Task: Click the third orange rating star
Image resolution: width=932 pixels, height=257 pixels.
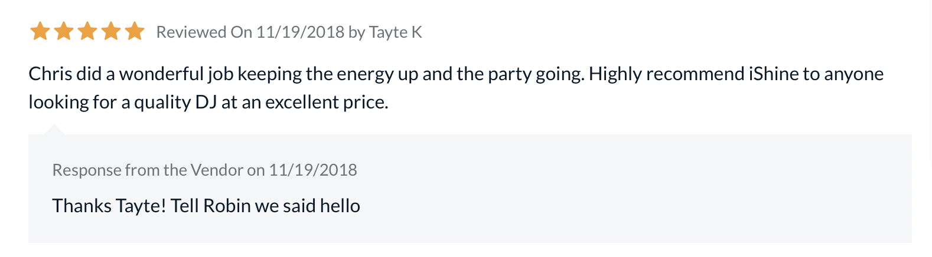Action: click(x=87, y=31)
